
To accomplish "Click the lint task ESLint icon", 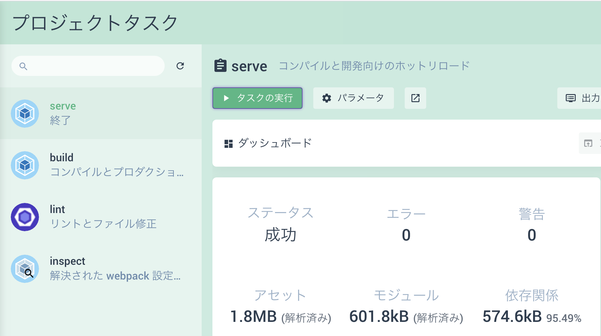I will click(x=25, y=217).
